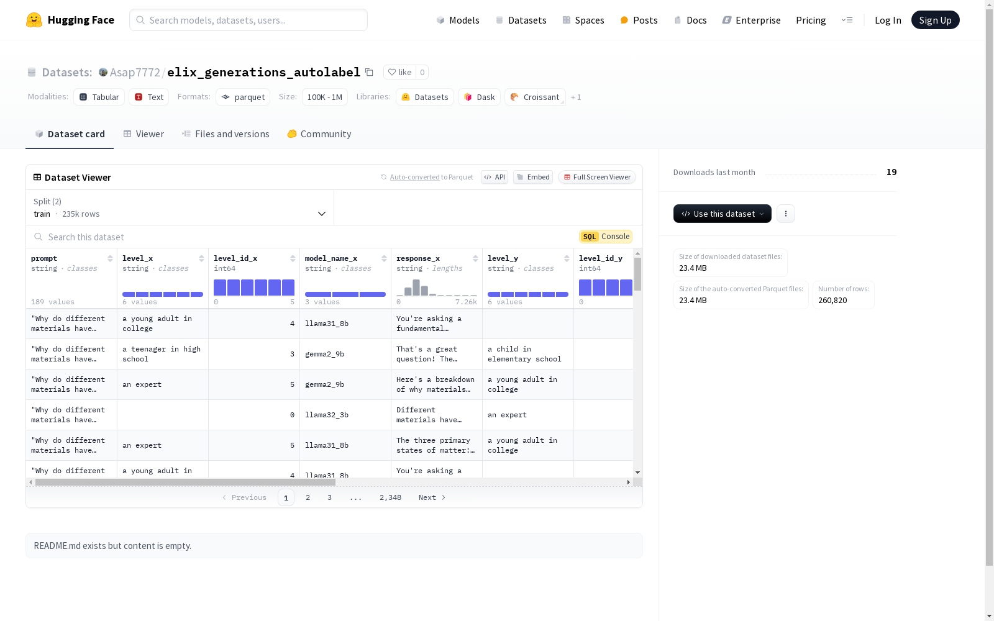Open the Full Screen Viewer
The width and height of the screenshot is (994, 621).
[x=597, y=177]
